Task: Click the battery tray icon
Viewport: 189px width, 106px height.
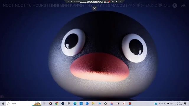Action: pyautogui.click(x=168, y=103)
